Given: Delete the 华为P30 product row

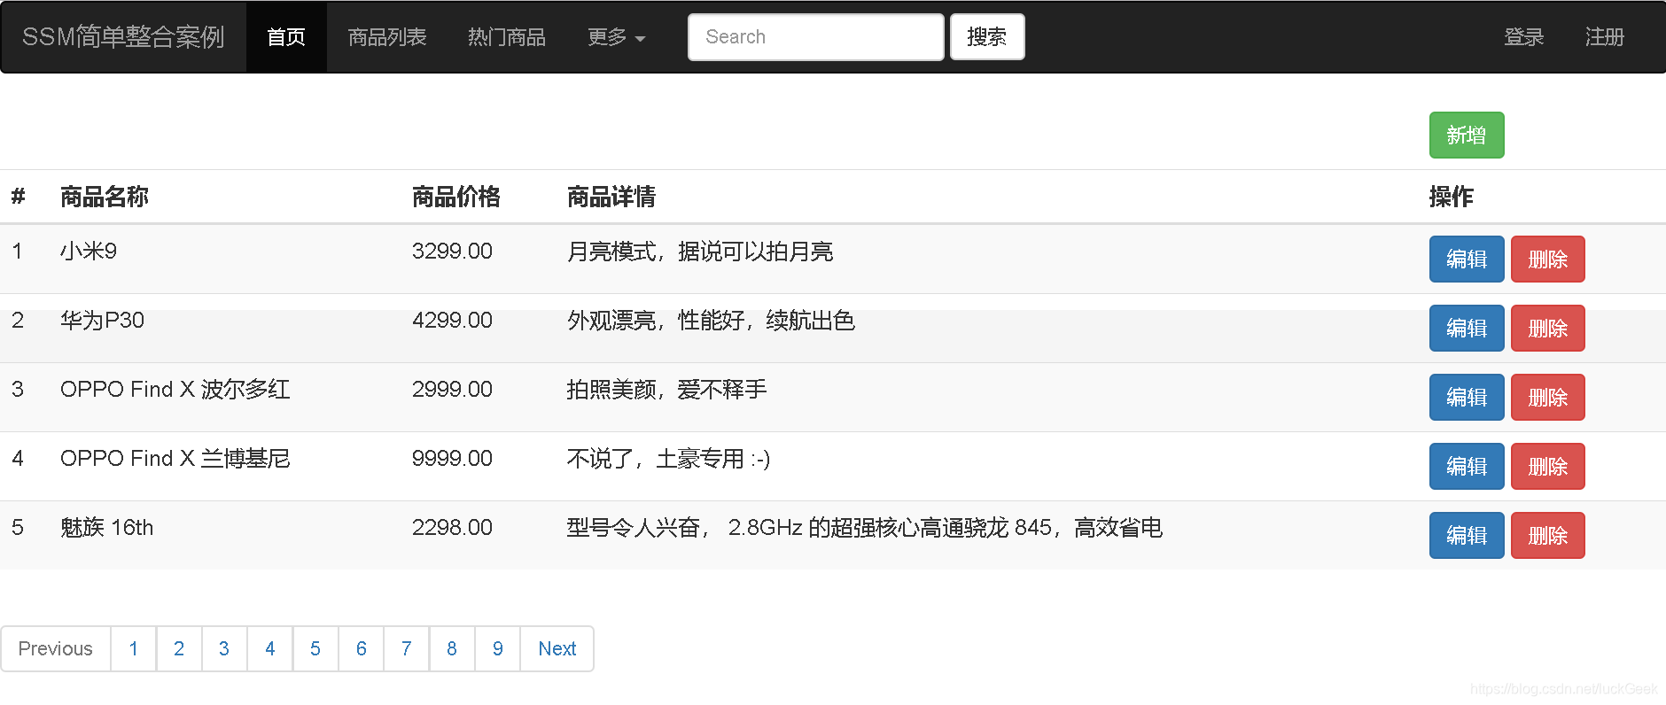Looking at the screenshot, I should point(1548,329).
